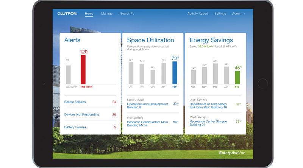Open Recreation Center Storage Building 21

pyautogui.click(x=208, y=123)
